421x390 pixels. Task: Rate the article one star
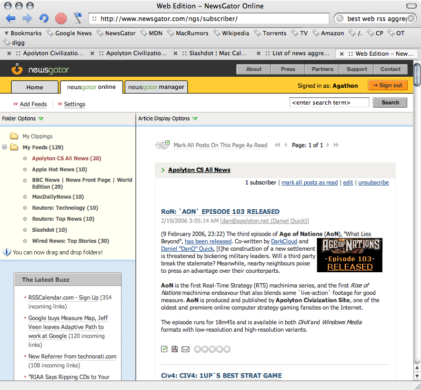pyautogui.click(x=197, y=349)
